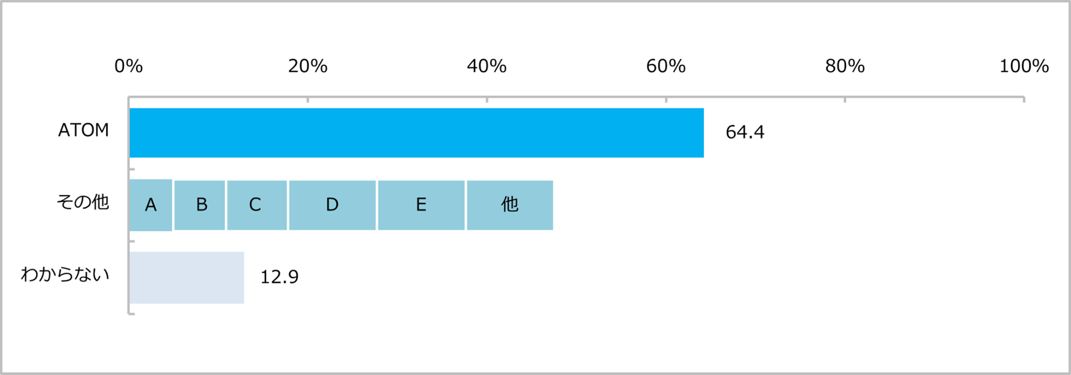Select segment A in the その他 bar
The width and height of the screenshot is (1071, 375).
[151, 205]
